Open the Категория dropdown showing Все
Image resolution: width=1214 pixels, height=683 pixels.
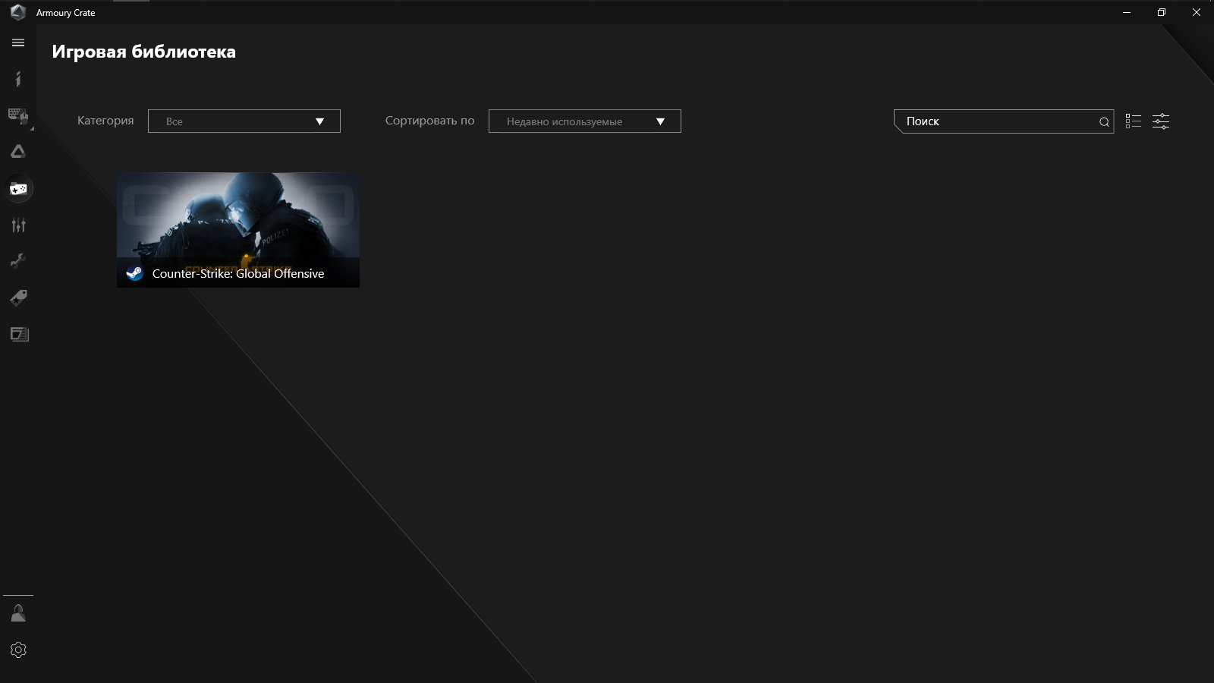click(x=244, y=121)
